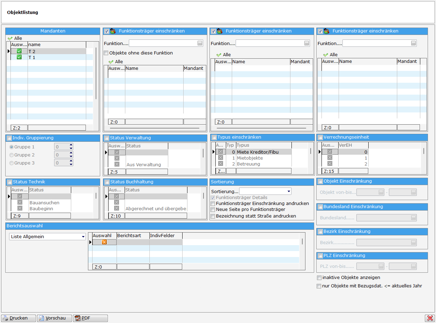Click the Drucken printer button
The width and height of the screenshot is (436, 323).
[x=19, y=318]
